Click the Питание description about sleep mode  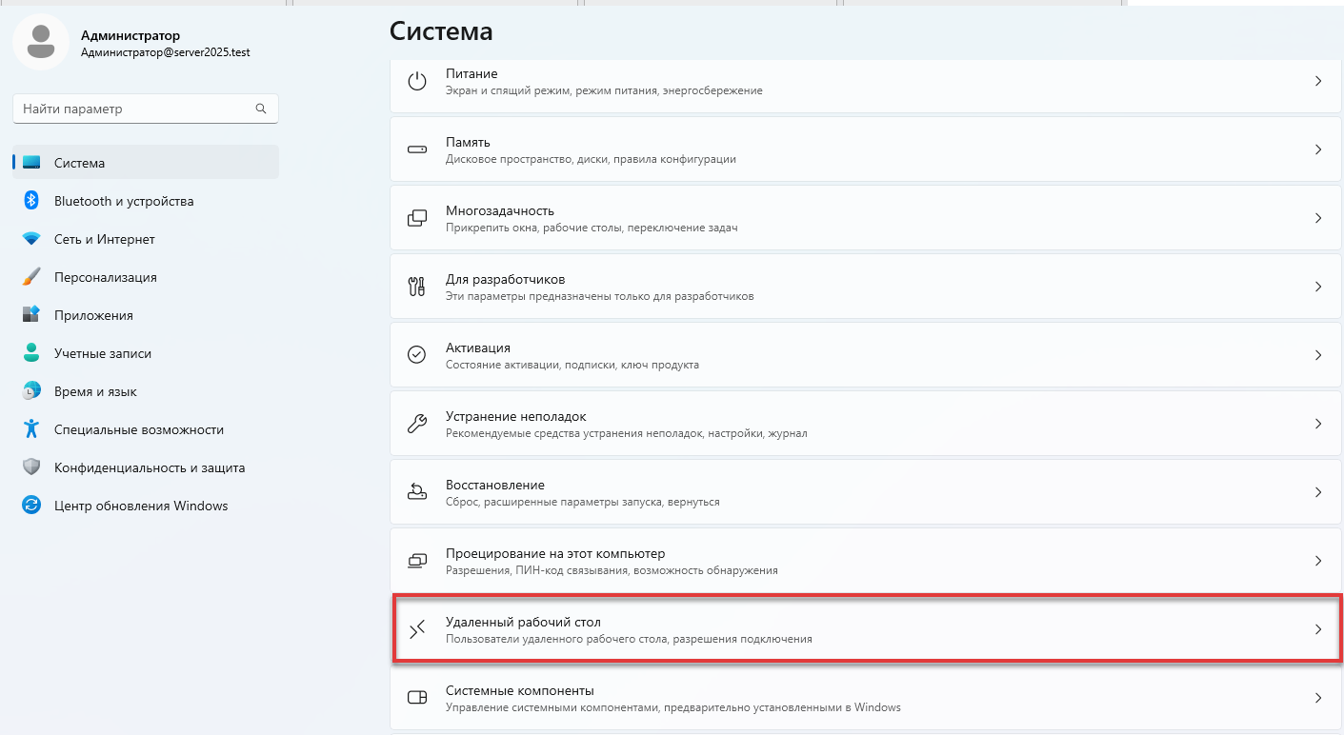pyautogui.click(x=604, y=90)
